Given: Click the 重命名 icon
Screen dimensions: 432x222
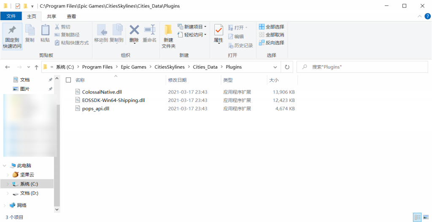Looking at the screenshot, I should coord(150,30).
